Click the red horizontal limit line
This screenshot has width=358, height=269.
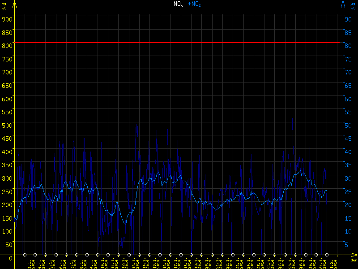point(179,43)
